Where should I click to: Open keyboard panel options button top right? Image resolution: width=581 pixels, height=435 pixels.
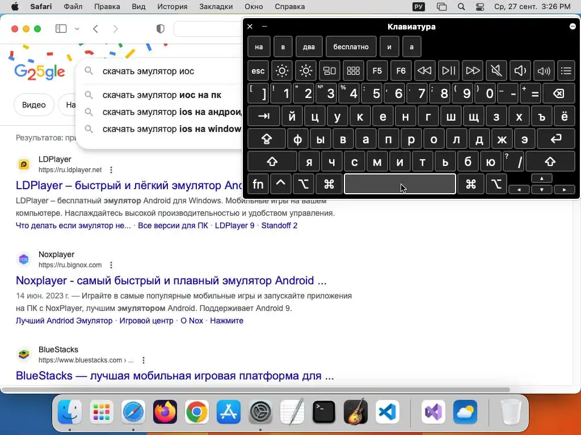(x=572, y=26)
